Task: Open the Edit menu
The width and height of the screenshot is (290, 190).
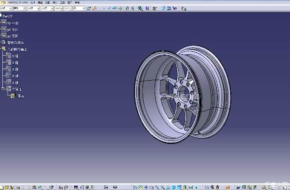Action: point(40,2)
